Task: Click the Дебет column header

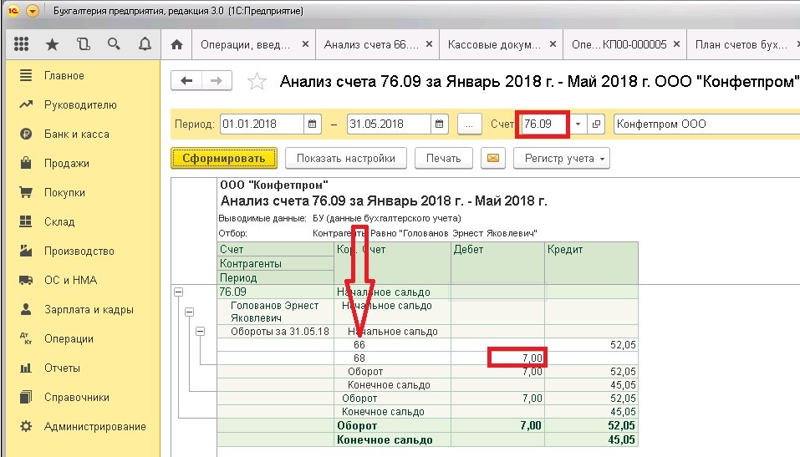Action: pos(497,262)
